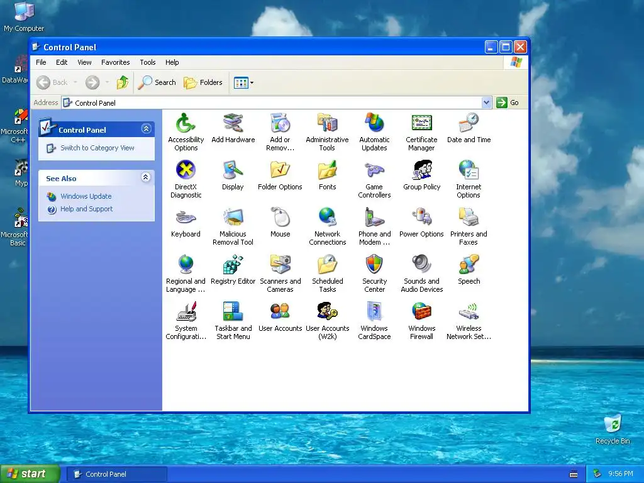644x483 pixels.
Task: Open Malicious Removal Tool icon
Action: pyautogui.click(x=233, y=217)
